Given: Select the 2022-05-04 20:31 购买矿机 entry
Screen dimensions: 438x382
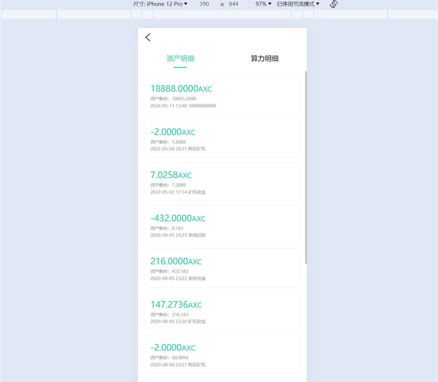Looking at the screenshot, I should click(x=222, y=139).
